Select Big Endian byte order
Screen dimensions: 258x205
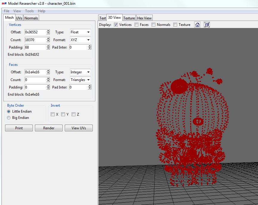click(9, 118)
